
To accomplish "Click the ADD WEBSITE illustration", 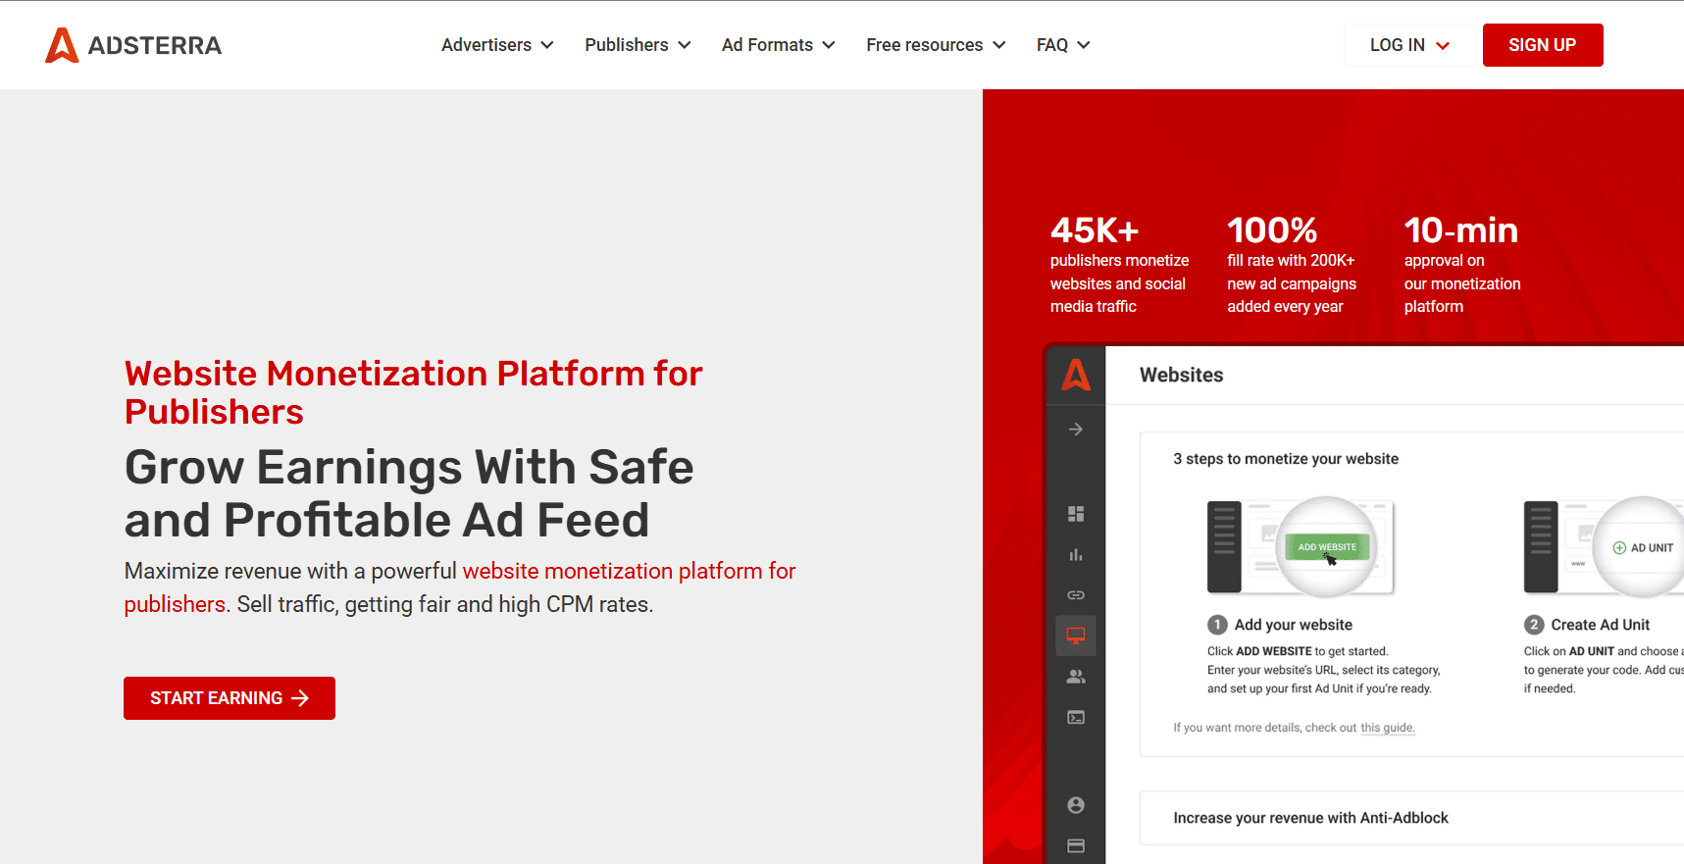I will pos(1301,547).
